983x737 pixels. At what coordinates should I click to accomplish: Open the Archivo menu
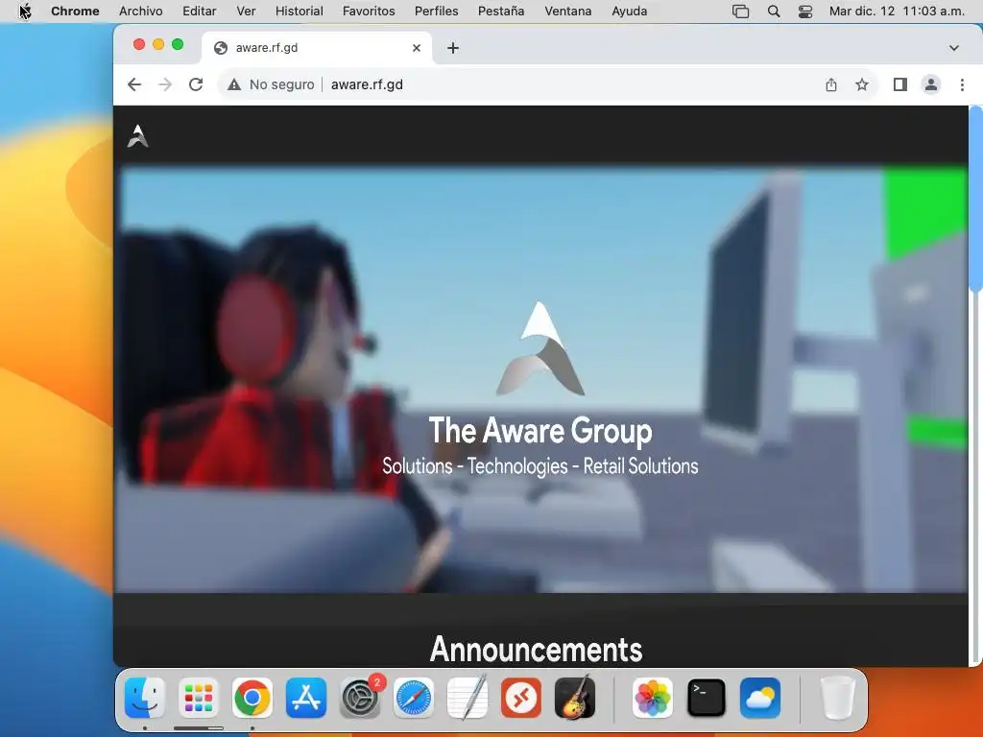(x=140, y=12)
